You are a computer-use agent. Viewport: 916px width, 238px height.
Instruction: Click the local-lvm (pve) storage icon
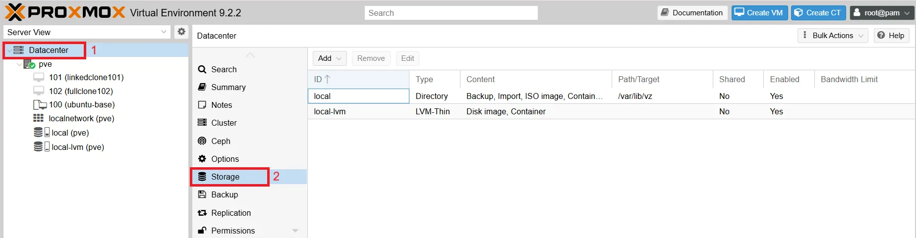[42, 146]
